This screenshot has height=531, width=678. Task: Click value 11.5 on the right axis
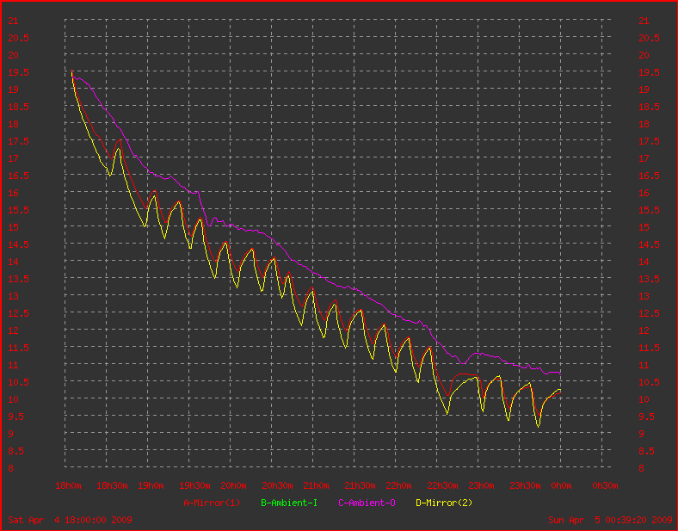[649, 348]
